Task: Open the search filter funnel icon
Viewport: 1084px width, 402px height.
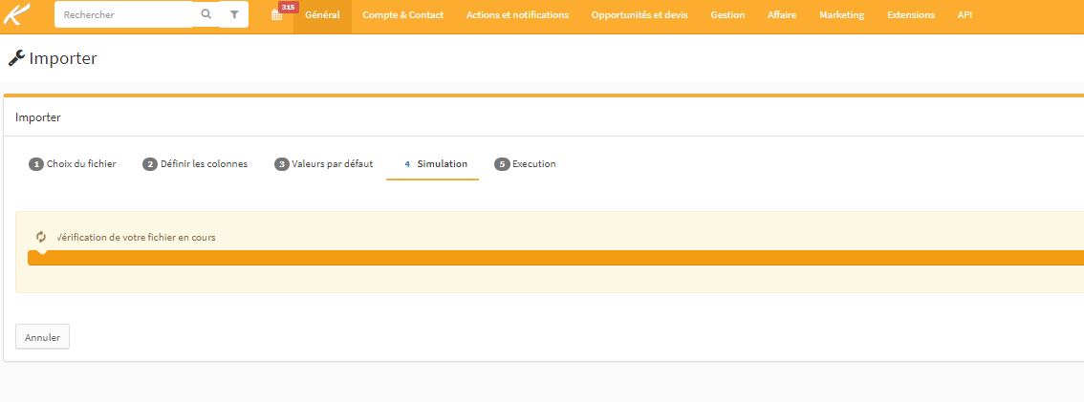Action: (x=234, y=14)
